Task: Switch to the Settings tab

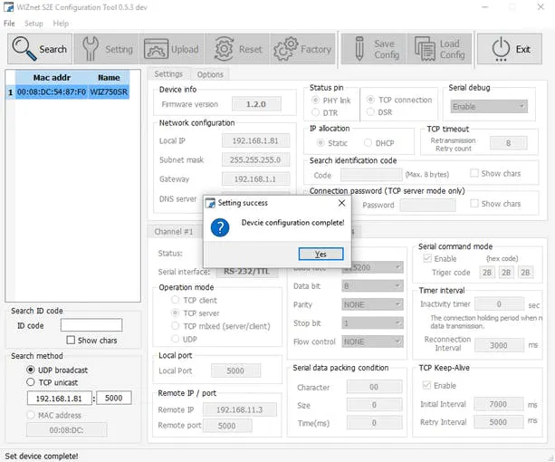Action: 168,74
